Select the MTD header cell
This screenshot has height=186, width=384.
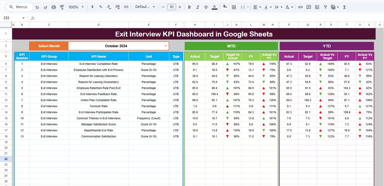coord(231,46)
